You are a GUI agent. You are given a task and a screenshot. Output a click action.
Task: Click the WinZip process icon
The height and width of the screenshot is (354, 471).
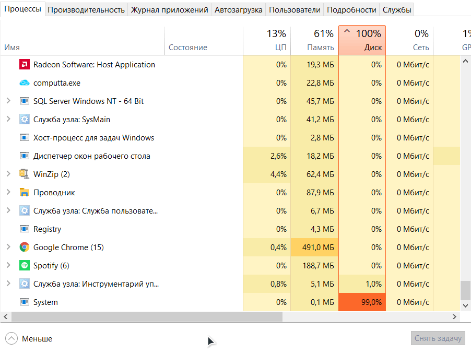coord(24,174)
